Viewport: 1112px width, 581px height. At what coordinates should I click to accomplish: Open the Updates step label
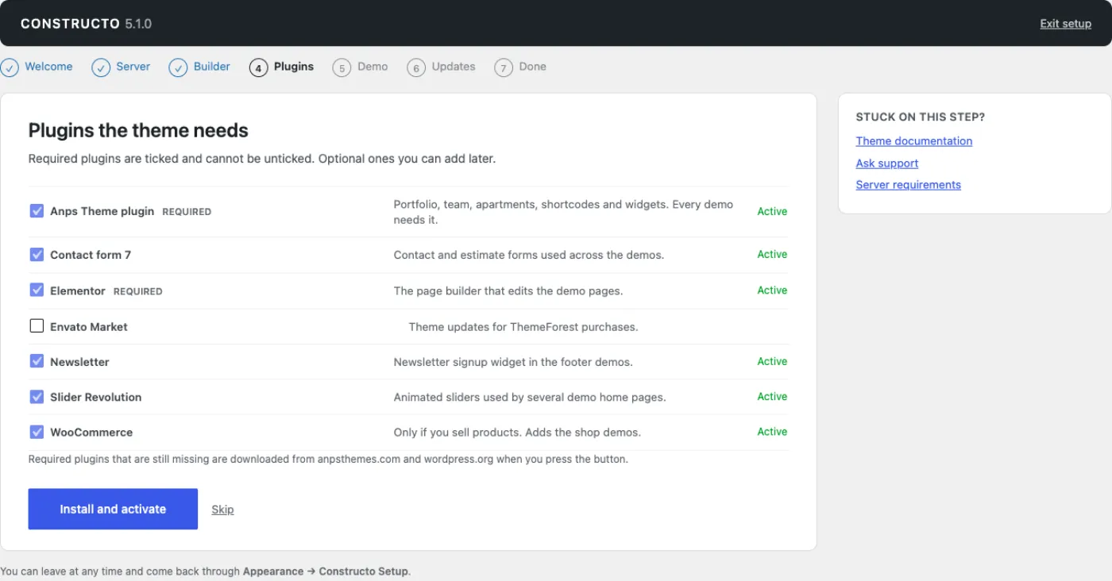pyautogui.click(x=454, y=67)
